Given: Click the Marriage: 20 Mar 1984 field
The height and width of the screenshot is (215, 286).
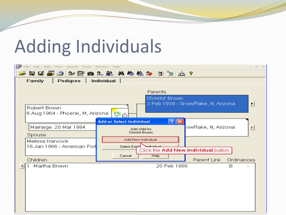Looking at the screenshot, I should [62, 127].
